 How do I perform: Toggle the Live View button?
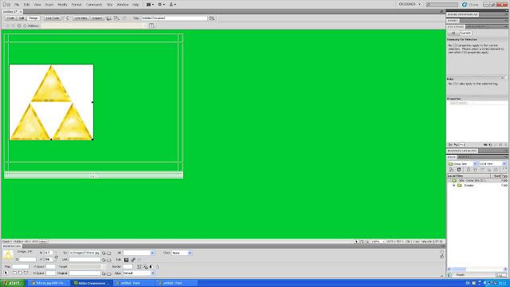click(x=80, y=18)
